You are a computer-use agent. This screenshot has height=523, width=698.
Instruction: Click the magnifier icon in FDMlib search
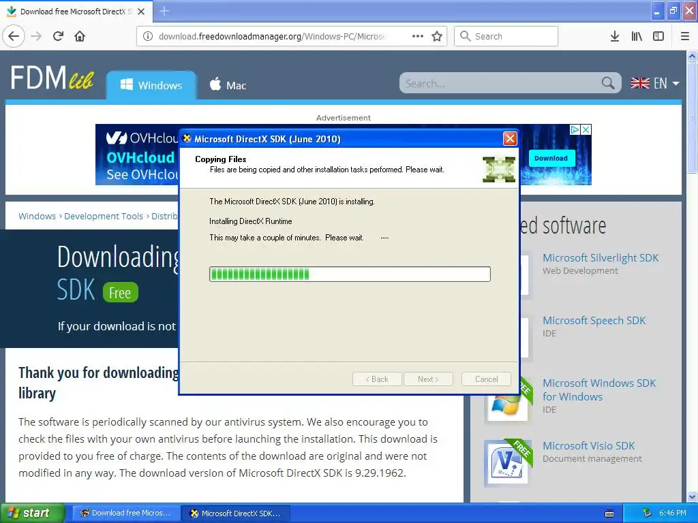click(x=607, y=82)
